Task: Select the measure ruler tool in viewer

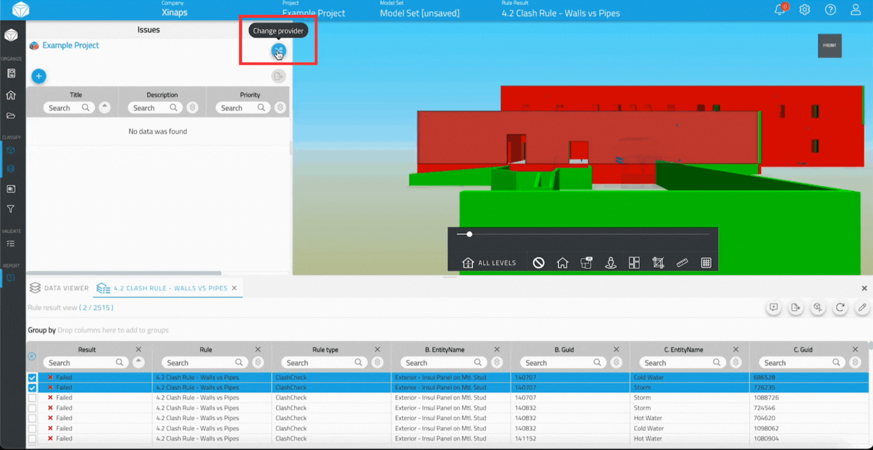Action: click(x=682, y=263)
